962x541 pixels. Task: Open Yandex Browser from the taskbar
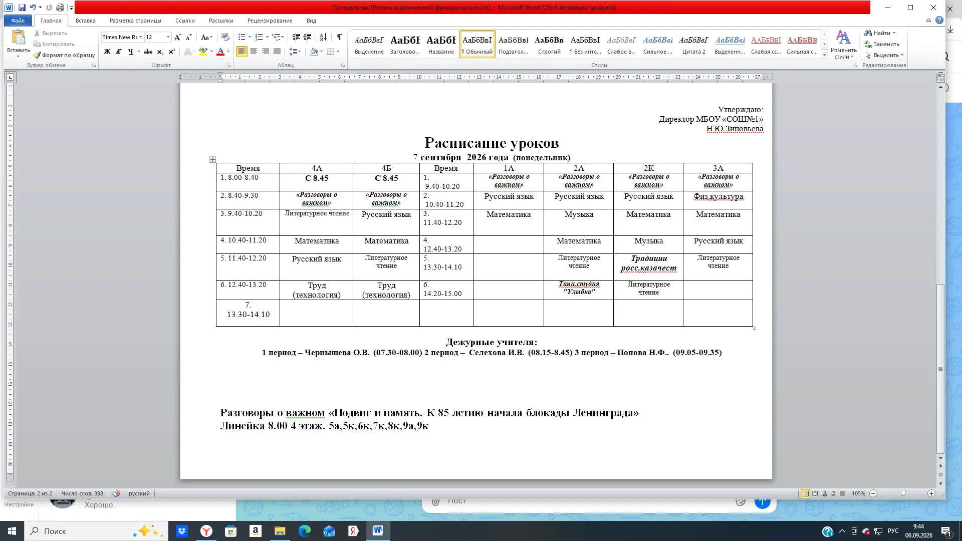pyautogui.click(x=206, y=531)
